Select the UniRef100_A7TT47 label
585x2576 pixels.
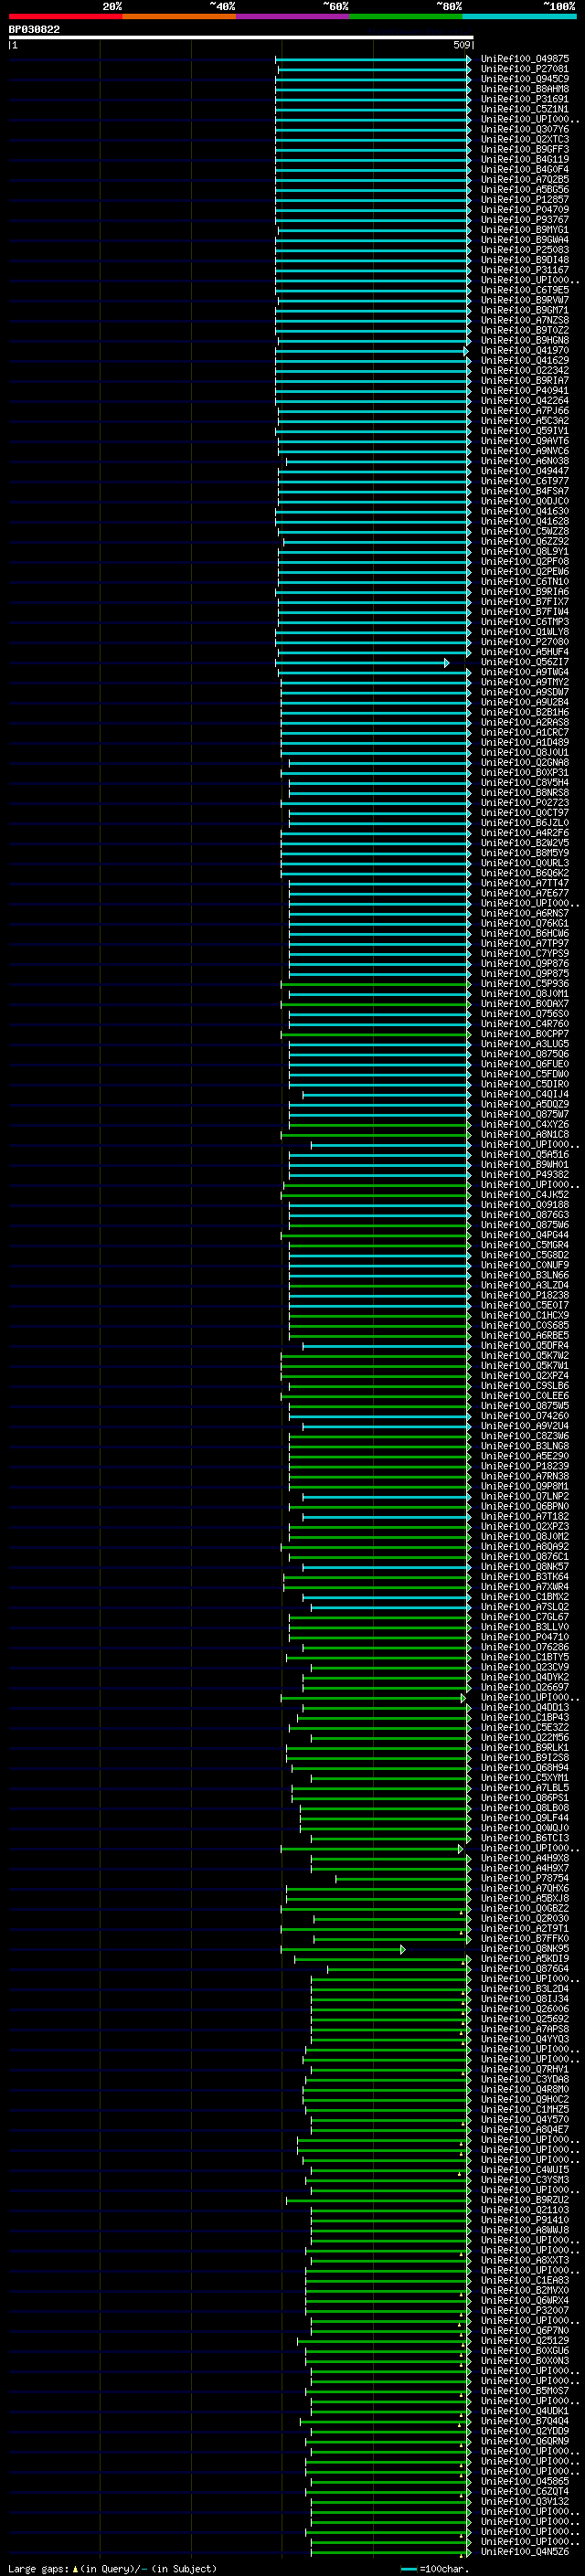pyautogui.click(x=525, y=884)
